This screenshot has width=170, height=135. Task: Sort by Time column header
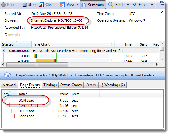pyautogui.click(x=124, y=44)
